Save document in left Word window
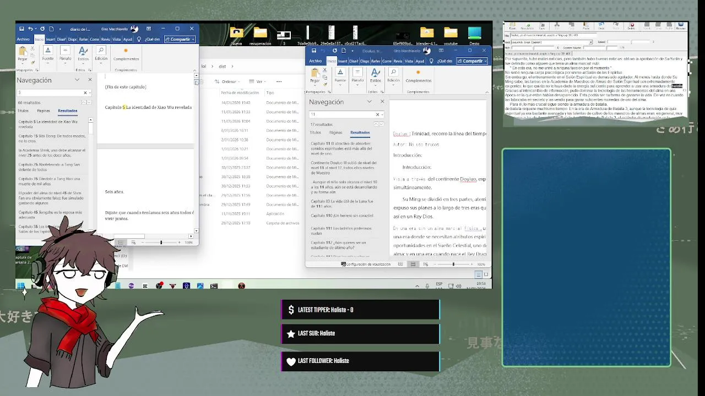 click(21, 29)
